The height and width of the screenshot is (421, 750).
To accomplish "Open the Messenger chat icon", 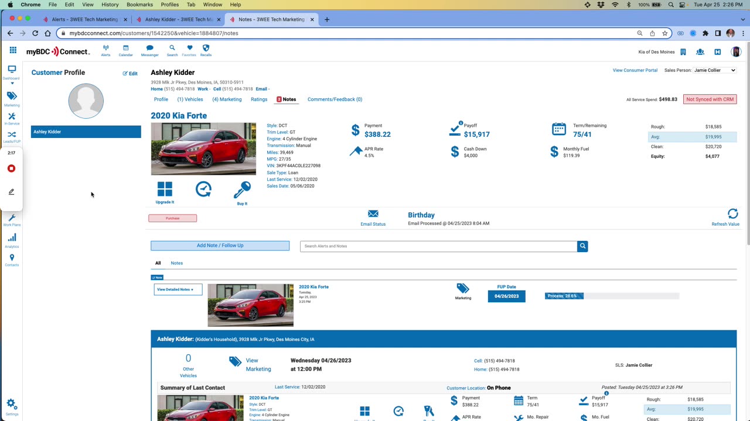I will tap(149, 50).
